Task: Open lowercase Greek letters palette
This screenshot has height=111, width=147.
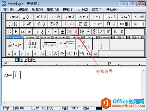Action: pos(125,17)
